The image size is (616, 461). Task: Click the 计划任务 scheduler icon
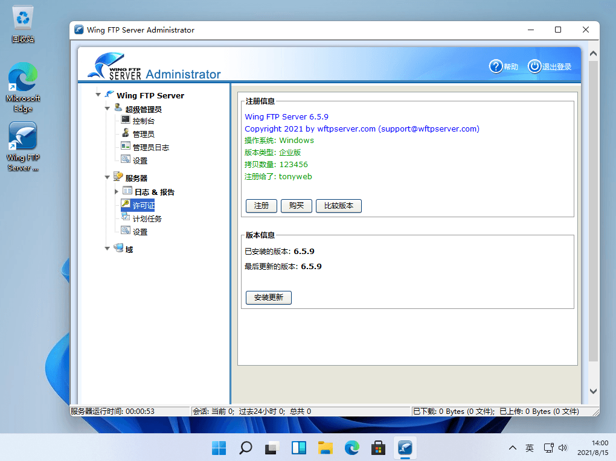(126, 217)
